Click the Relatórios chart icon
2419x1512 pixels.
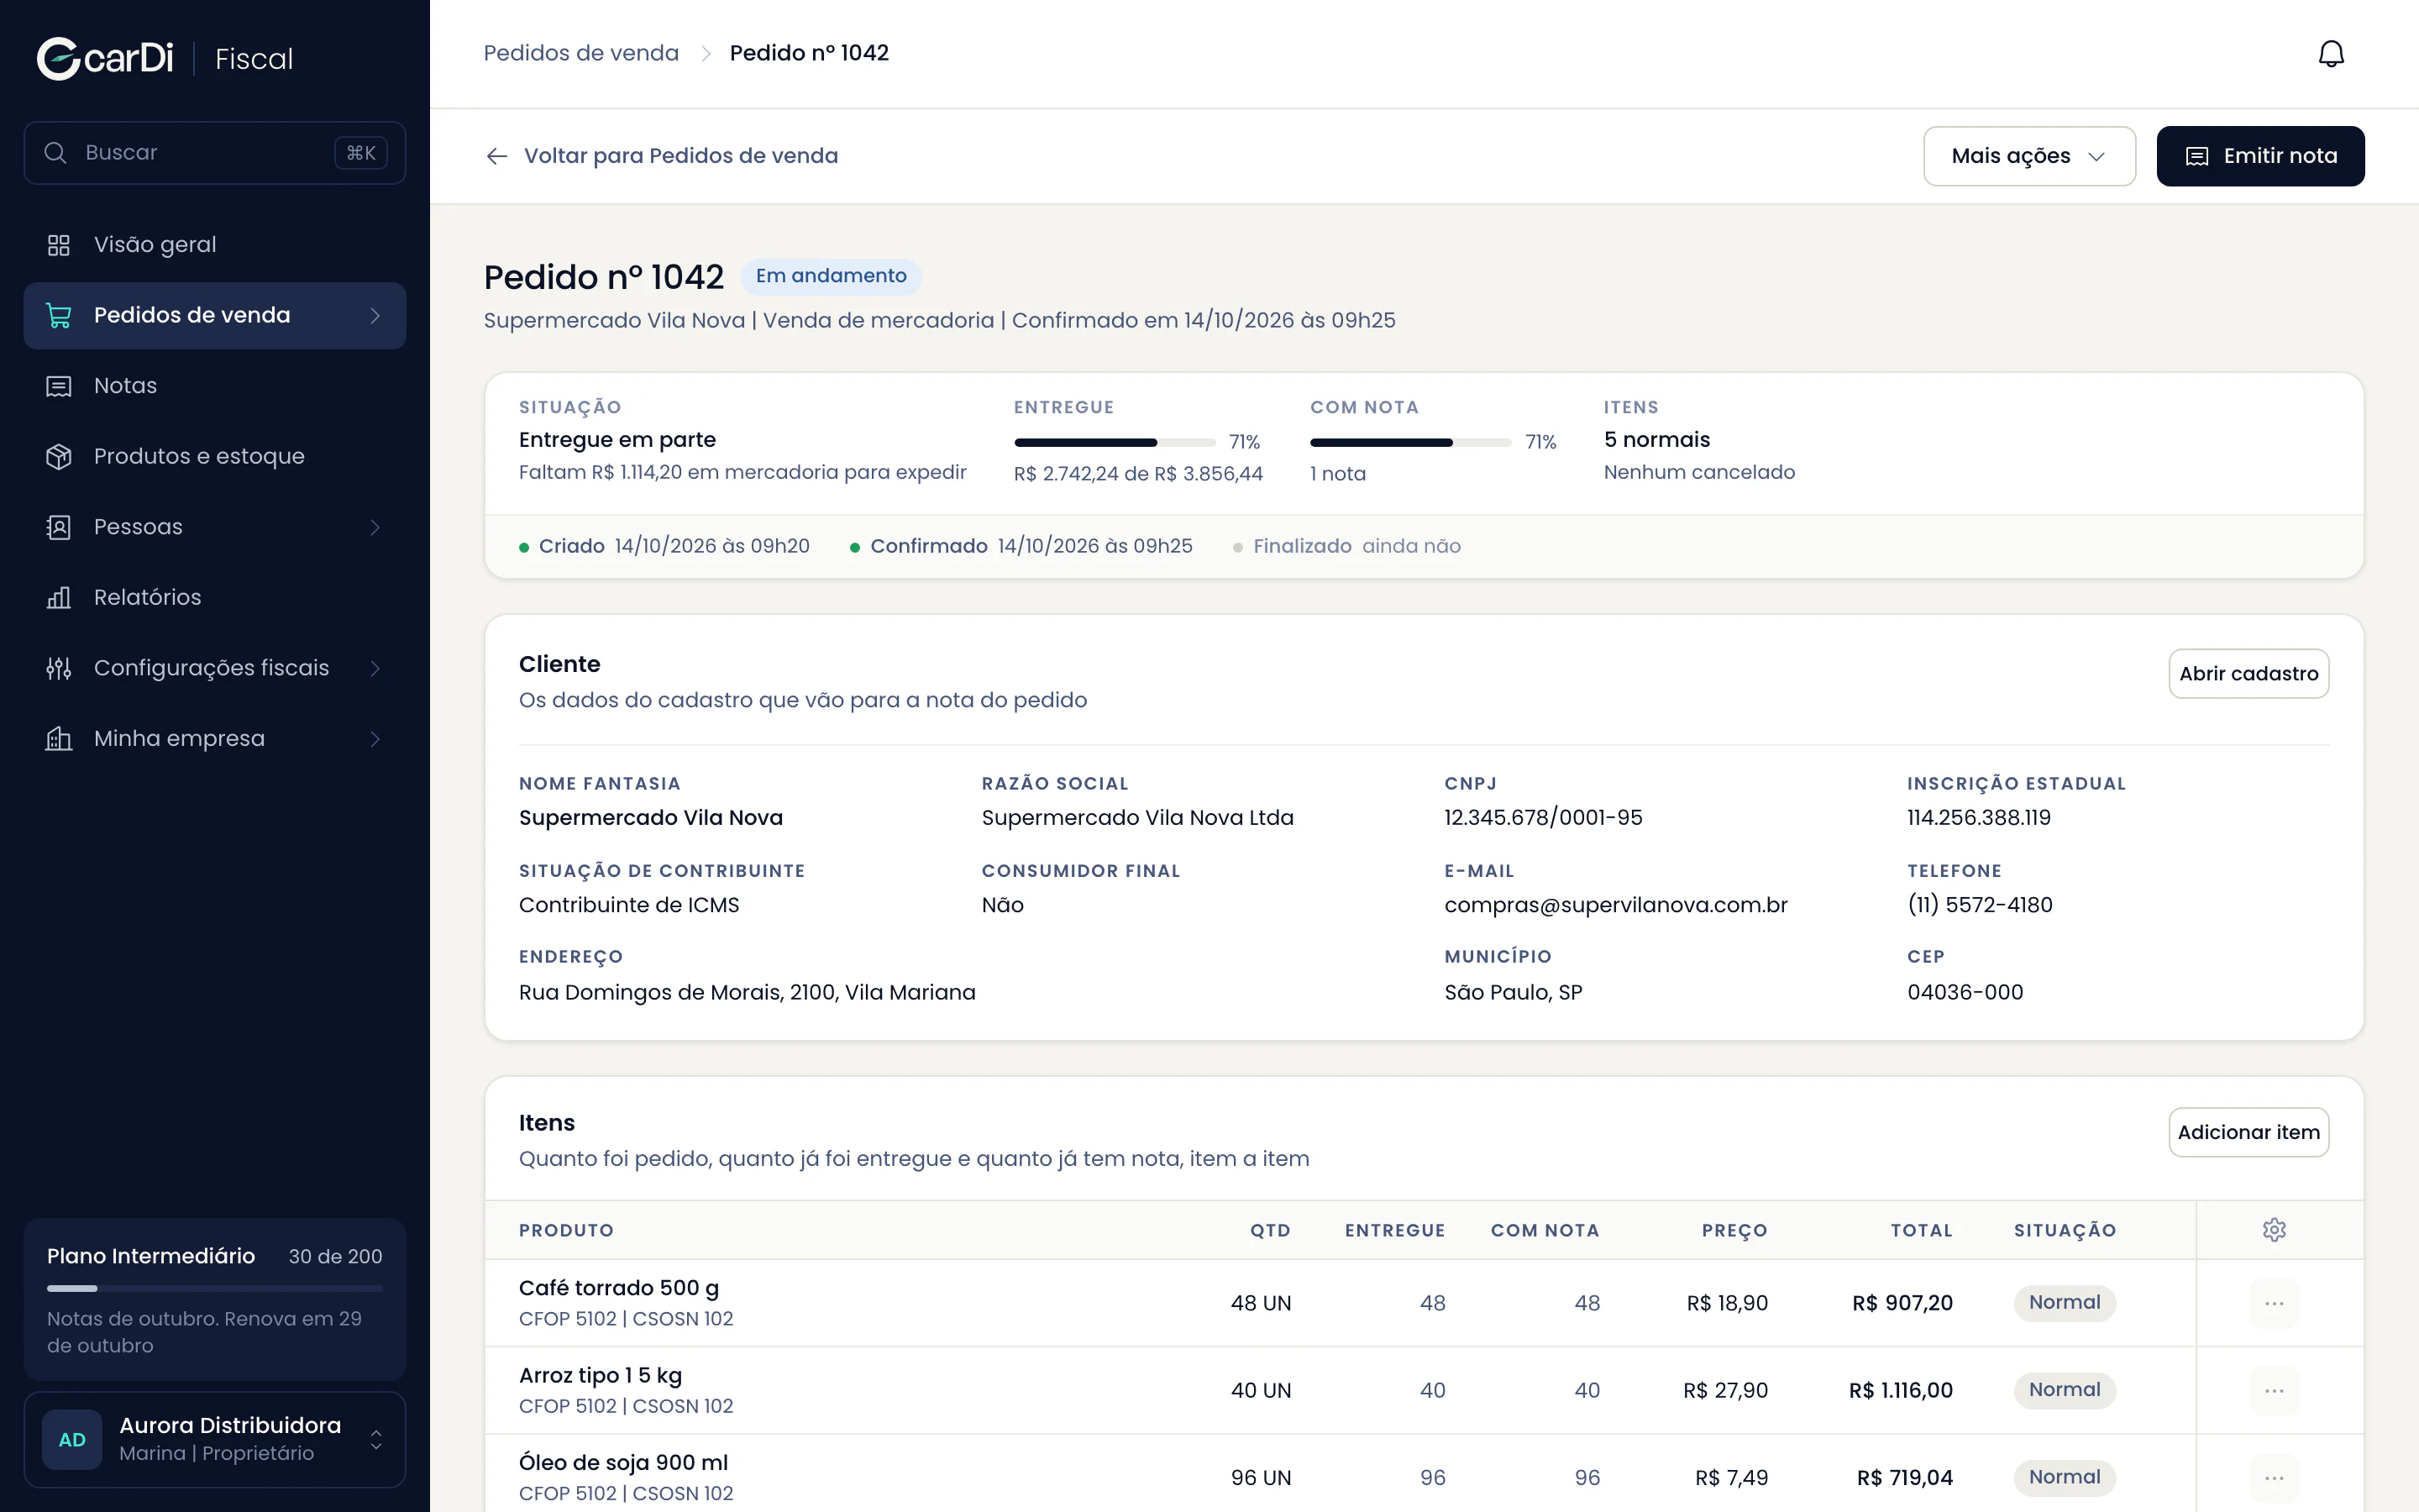tap(59, 597)
